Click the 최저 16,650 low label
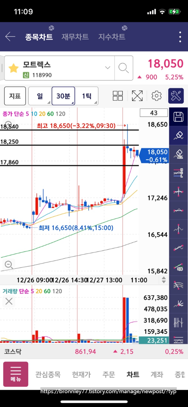The height and width of the screenshot is (407, 188). tap(76, 228)
